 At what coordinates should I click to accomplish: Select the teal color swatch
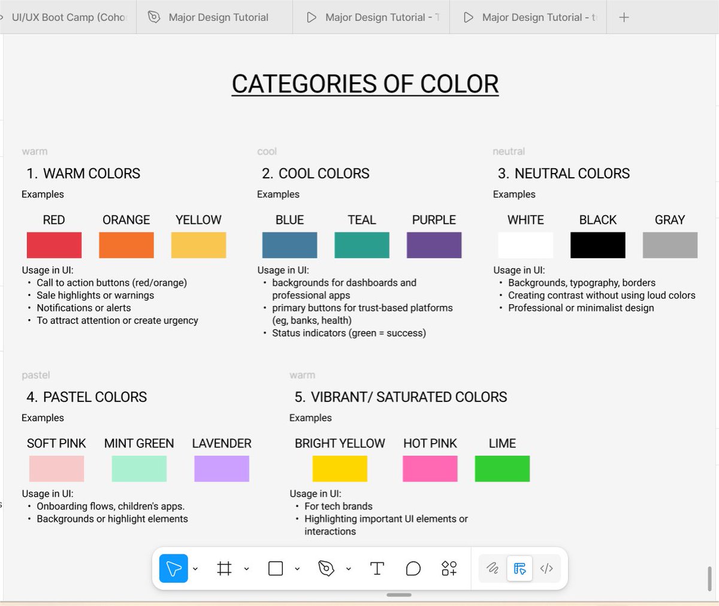[362, 245]
